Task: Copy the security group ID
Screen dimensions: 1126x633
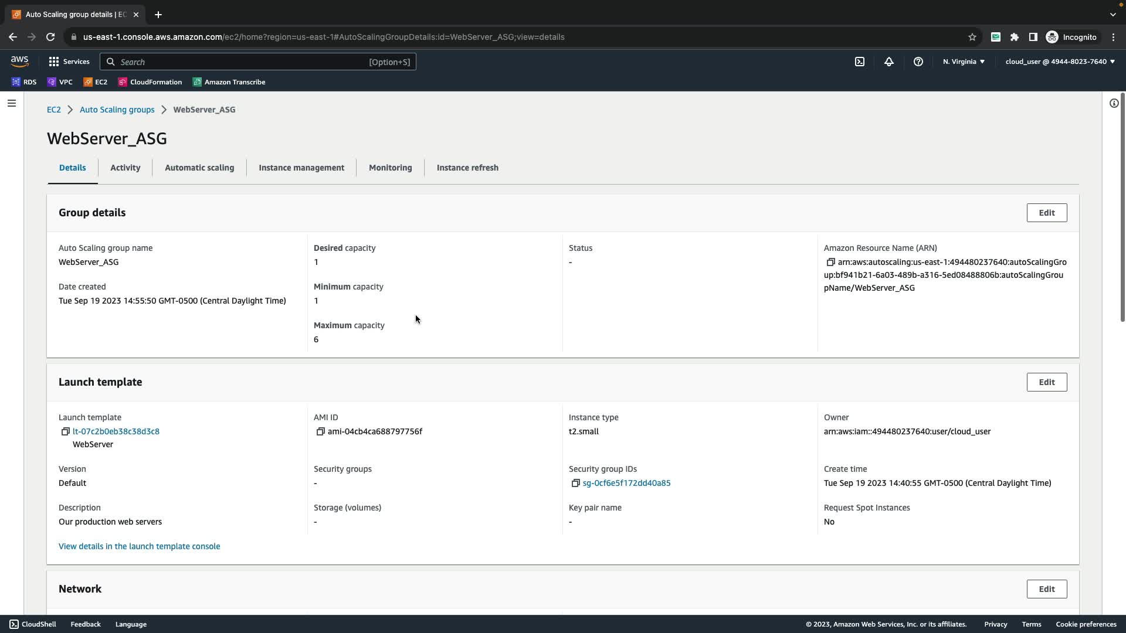Action: click(x=575, y=483)
